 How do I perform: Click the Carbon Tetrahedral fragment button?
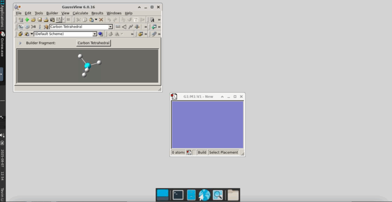(93, 43)
